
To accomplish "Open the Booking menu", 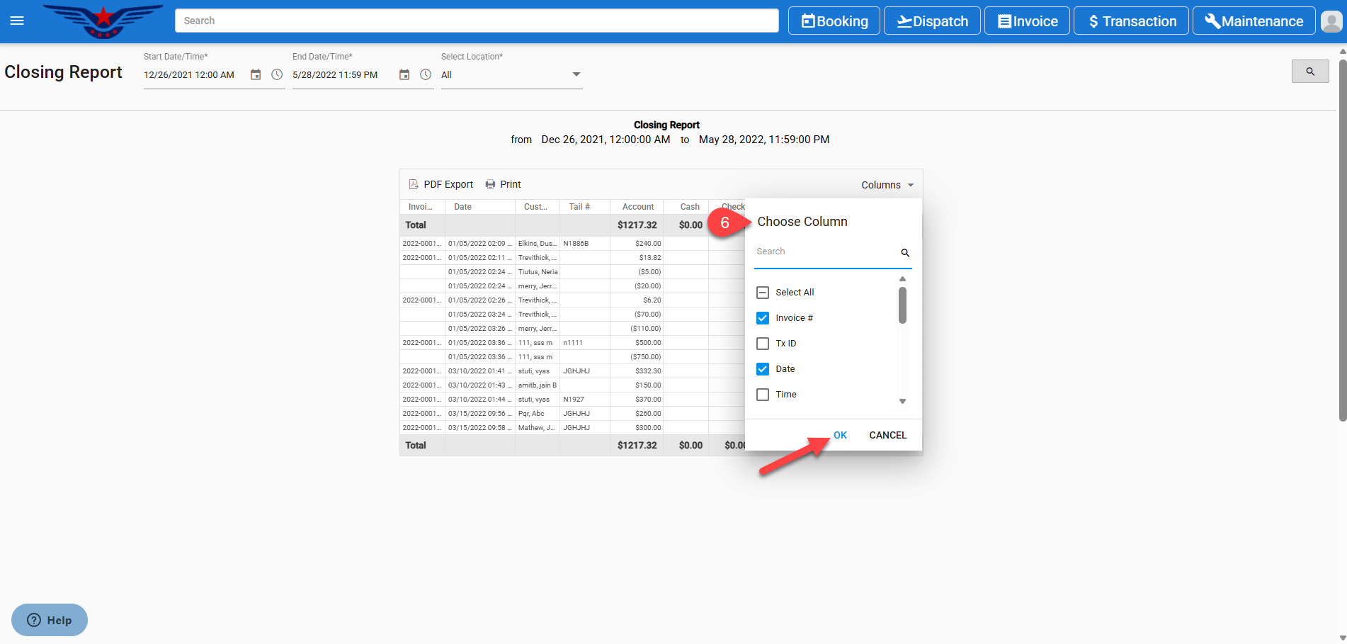I will (x=834, y=21).
